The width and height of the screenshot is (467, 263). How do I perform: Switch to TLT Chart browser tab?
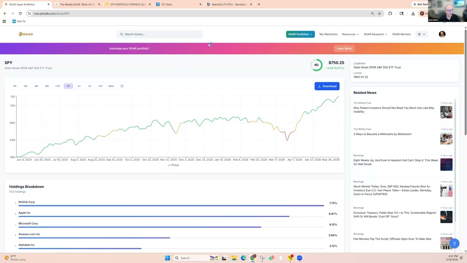[178, 4]
